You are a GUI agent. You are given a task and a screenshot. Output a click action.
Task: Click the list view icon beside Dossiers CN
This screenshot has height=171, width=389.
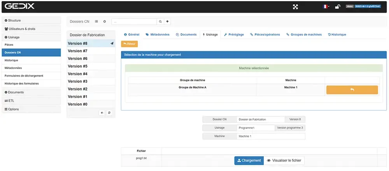(96, 21)
